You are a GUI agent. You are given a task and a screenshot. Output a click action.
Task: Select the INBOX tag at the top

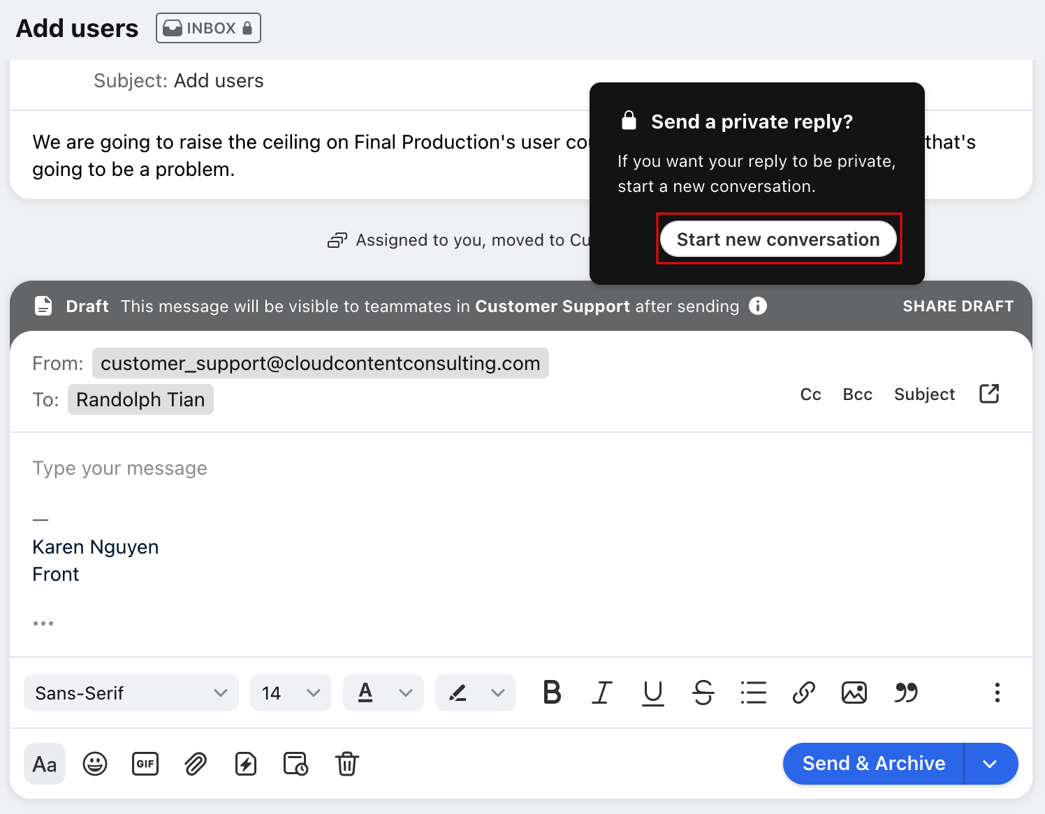click(208, 28)
